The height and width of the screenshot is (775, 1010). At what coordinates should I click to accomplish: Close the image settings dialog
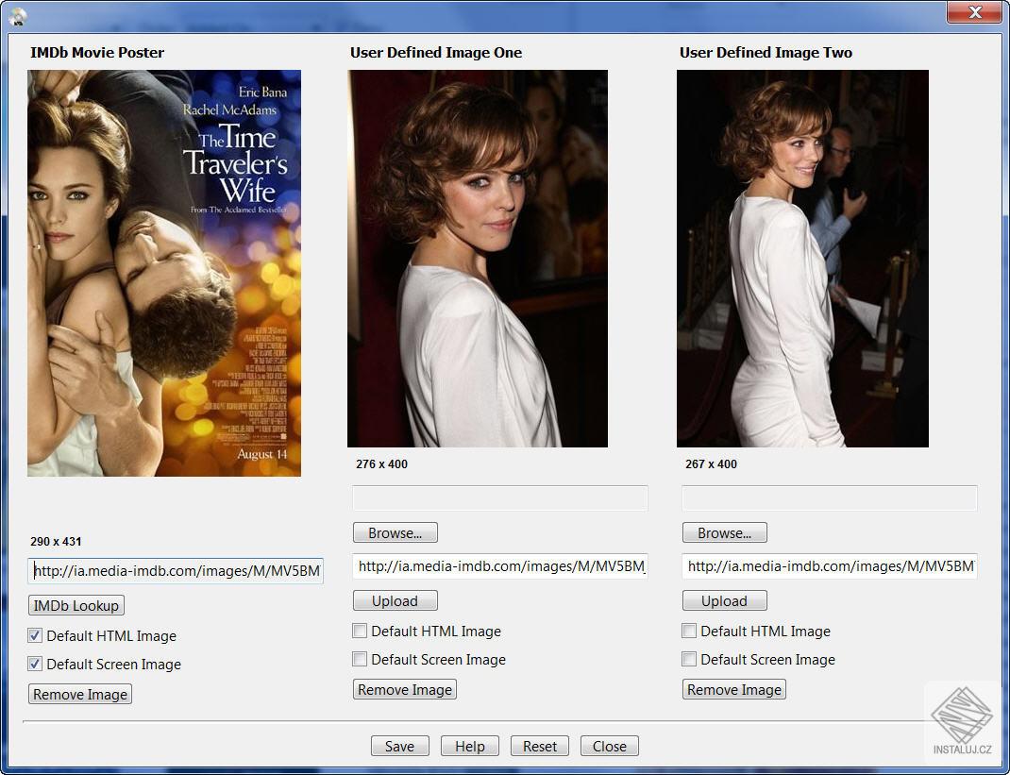pos(609,746)
